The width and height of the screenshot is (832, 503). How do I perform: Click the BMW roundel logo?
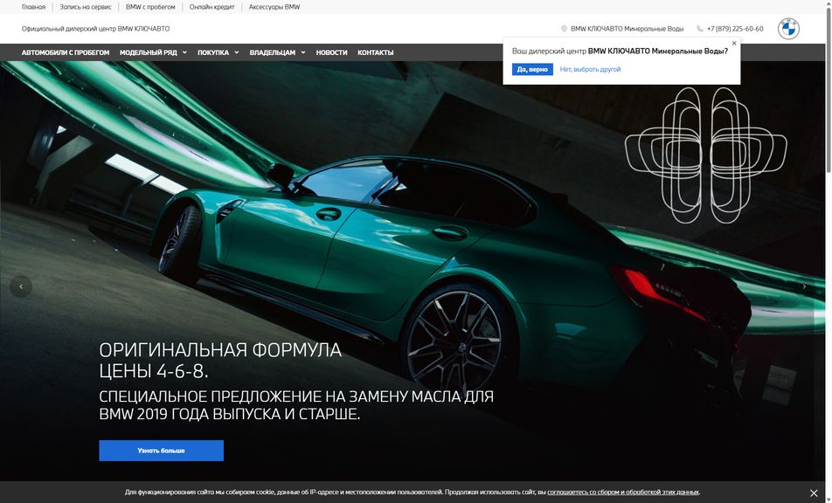788,29
